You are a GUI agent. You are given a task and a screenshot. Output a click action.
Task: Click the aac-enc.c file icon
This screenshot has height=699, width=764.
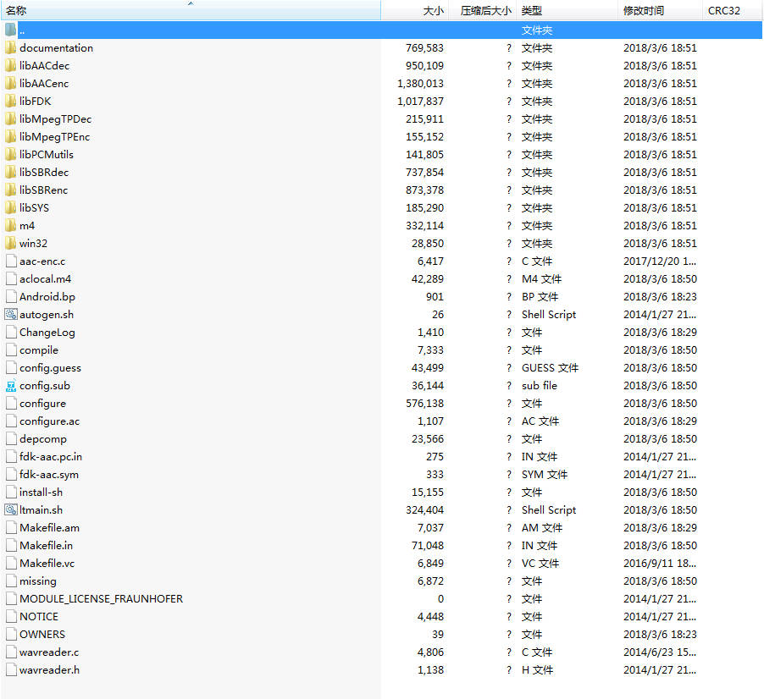(11, 261)
